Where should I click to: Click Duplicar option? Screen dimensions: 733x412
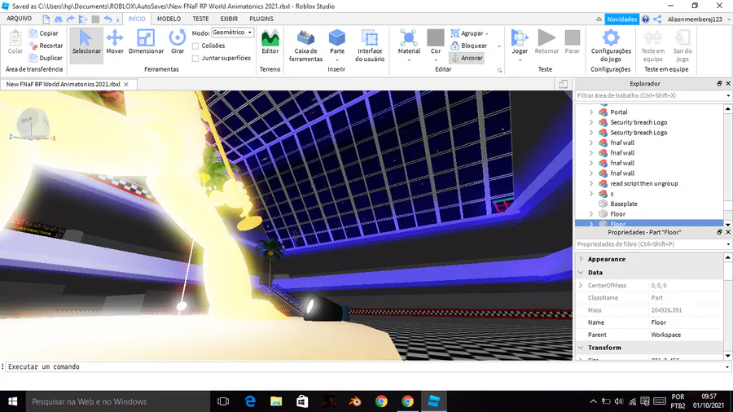pyautogui.click(x=46, y=58)
